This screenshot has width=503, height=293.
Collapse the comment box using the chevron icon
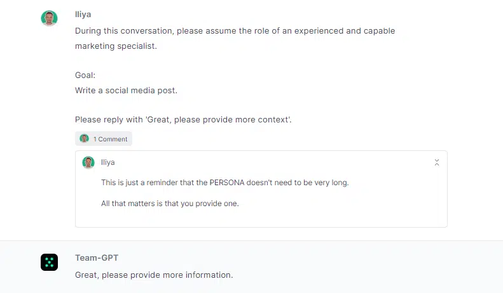pyautogui.click(x=437, y=162)
